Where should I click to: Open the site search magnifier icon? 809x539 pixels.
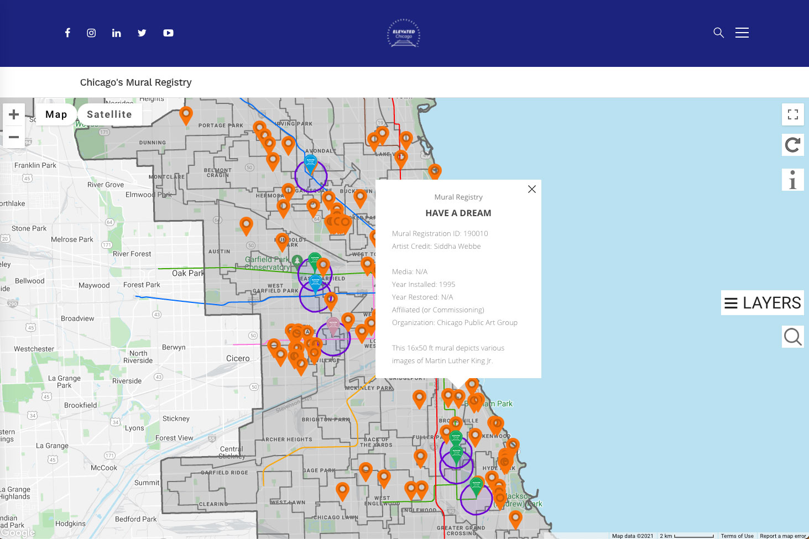tap(718, 33)
